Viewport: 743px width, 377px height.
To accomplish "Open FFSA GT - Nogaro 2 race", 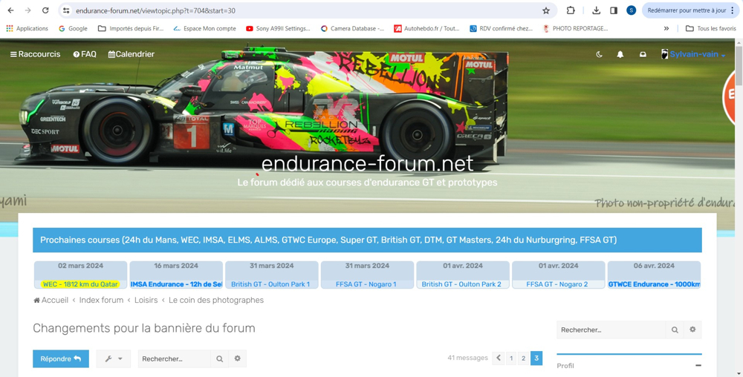I will [557, 284].
